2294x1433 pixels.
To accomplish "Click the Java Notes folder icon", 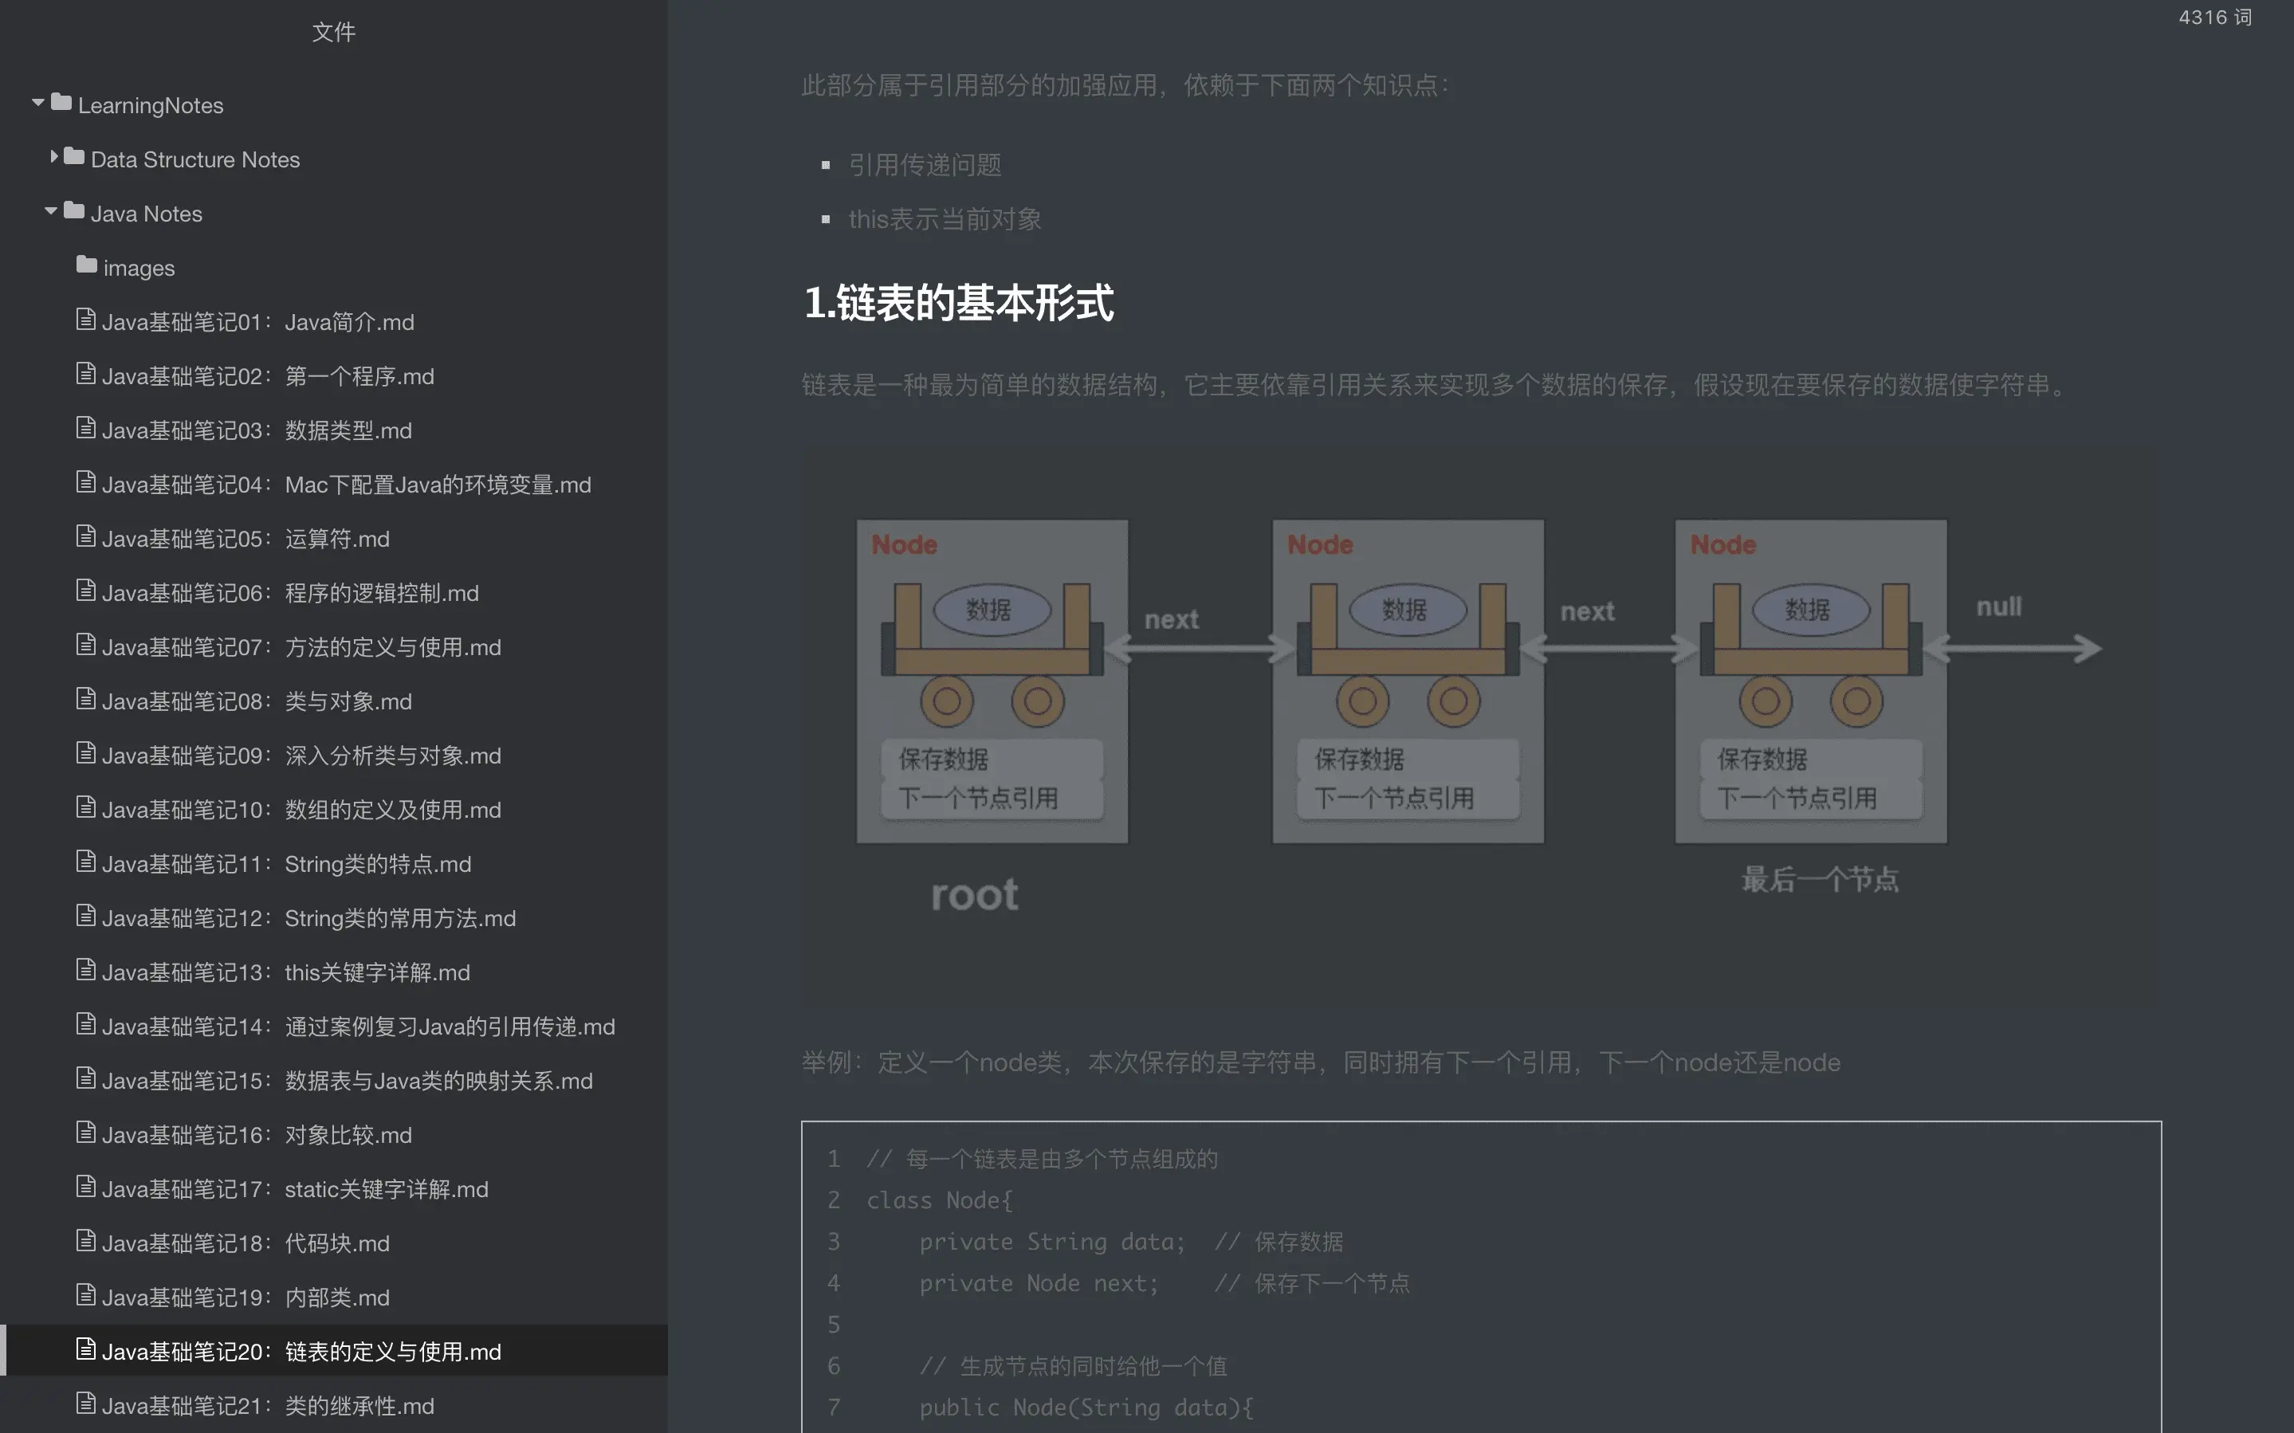I will tap(74, 210).
